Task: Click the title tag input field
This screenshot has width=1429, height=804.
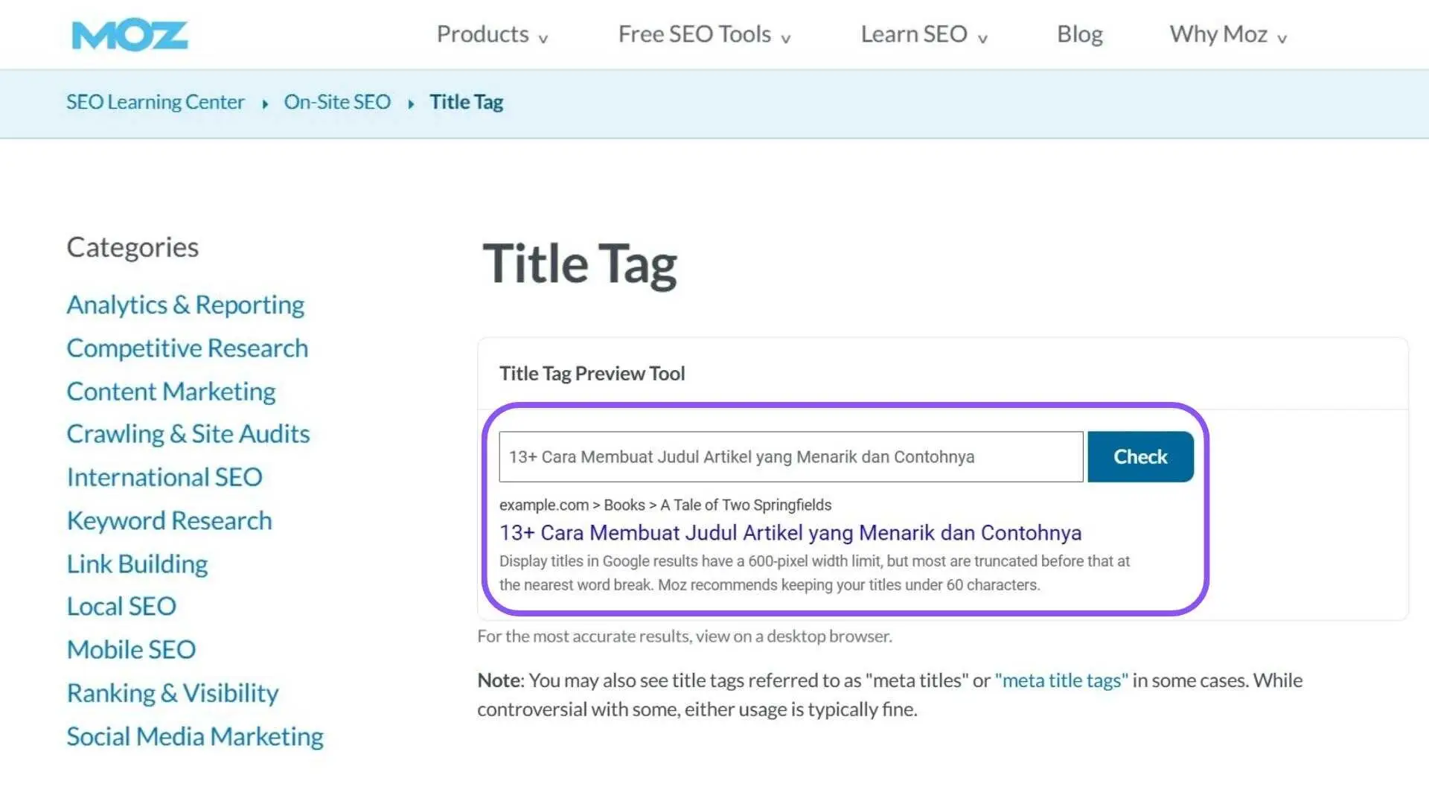Action: coord(790,456)
